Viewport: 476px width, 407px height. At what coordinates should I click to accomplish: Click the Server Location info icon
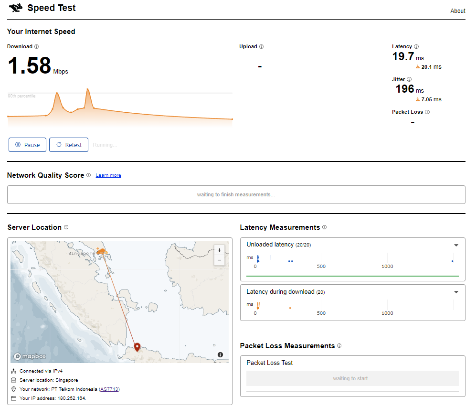tap(66, 227)
